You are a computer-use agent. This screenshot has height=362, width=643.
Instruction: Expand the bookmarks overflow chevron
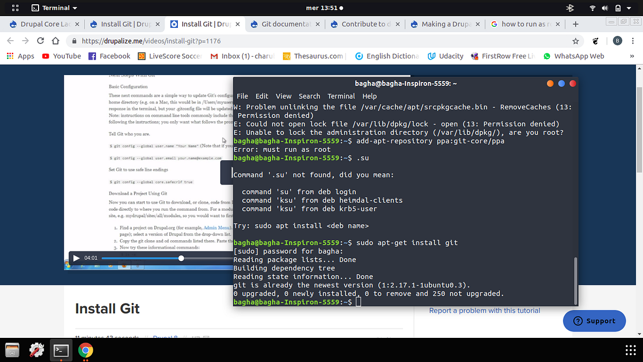tap(632, 56)
